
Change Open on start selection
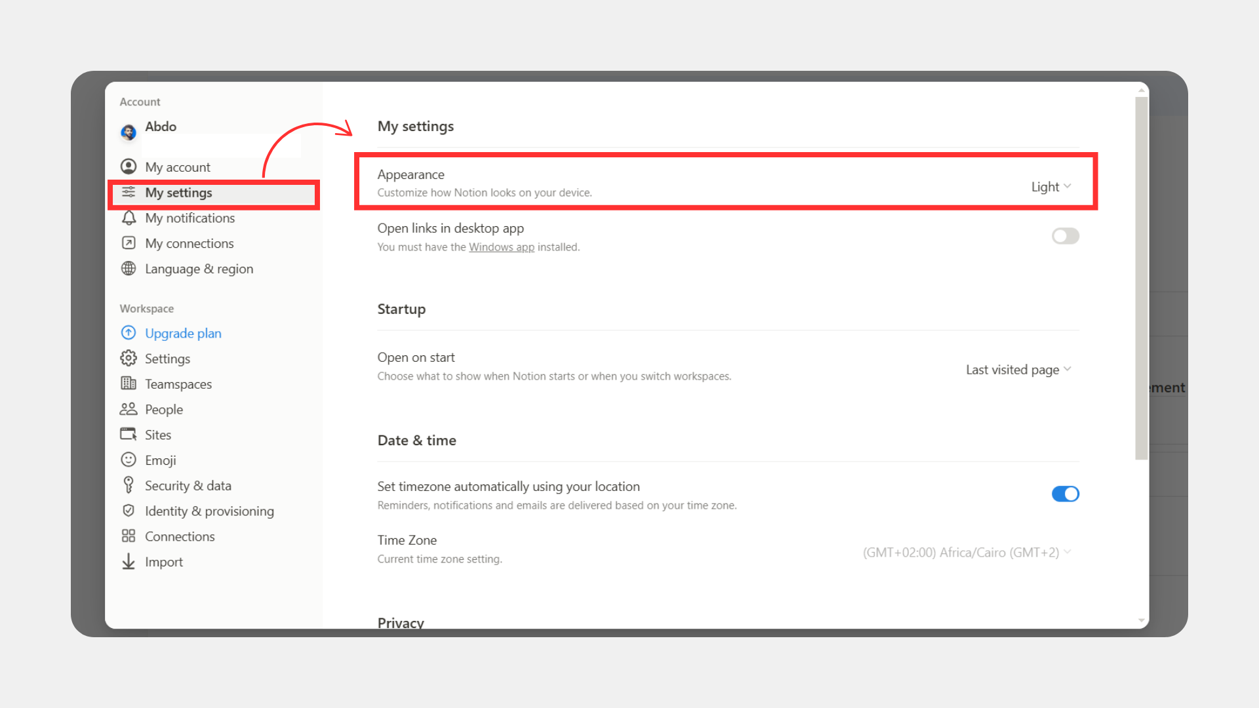1018,369
